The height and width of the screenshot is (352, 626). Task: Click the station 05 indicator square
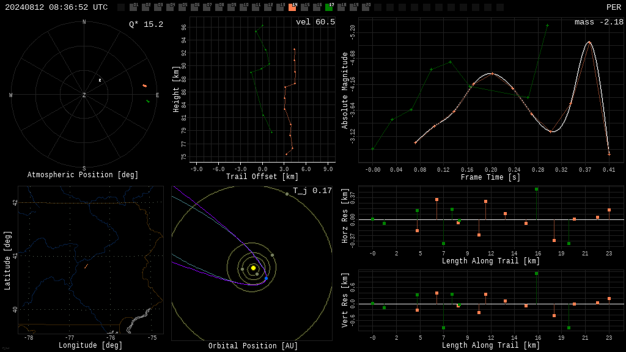pos(182,7)
